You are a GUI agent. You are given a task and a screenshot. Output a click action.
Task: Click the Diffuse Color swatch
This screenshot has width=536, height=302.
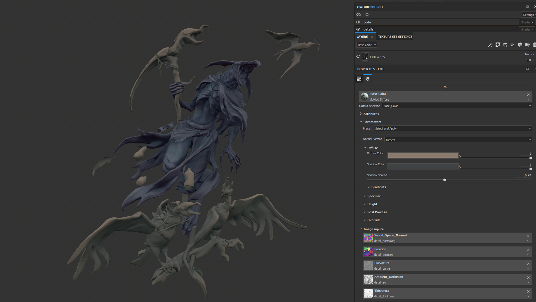click(423, 155)
